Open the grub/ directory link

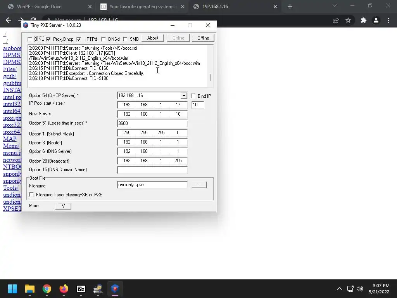click(x=10, y=76)
